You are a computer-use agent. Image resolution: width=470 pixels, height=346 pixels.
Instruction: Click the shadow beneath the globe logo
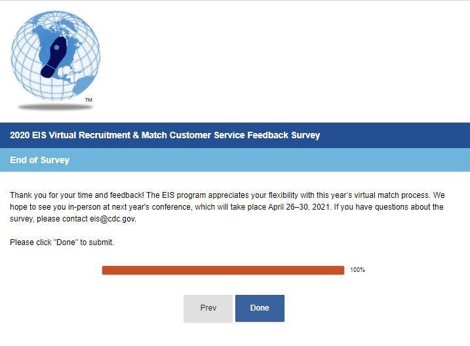click(x=56, y=107)
